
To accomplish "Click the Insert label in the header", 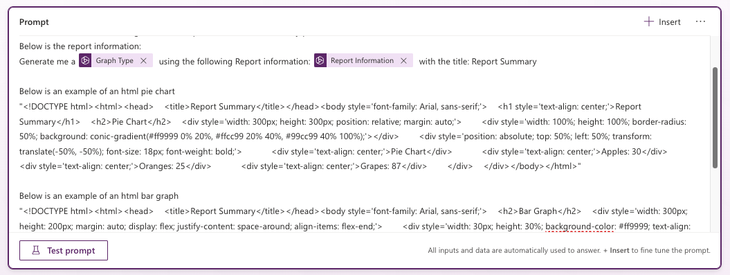I will [x=670, y=22].
